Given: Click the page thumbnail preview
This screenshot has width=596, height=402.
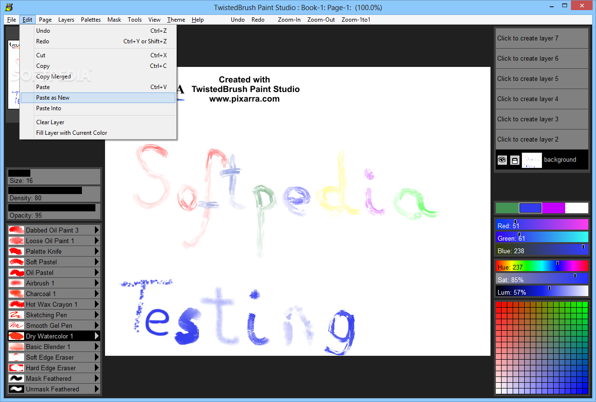Looking at the screenshot, I should 14,75.
